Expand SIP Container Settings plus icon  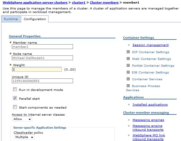click(x=128, y=52)
